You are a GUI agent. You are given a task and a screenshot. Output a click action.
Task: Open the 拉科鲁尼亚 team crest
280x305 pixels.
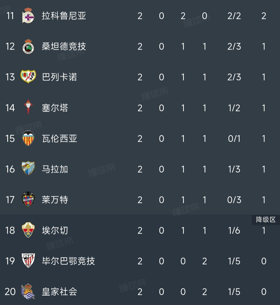coord(28,16)
